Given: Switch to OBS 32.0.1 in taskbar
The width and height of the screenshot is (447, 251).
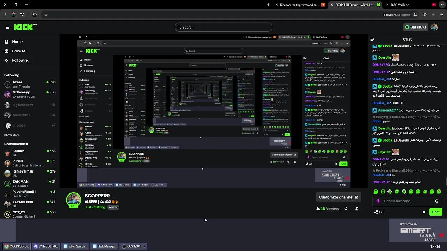Looking at the screenshot, I should [x=133, y=246].
